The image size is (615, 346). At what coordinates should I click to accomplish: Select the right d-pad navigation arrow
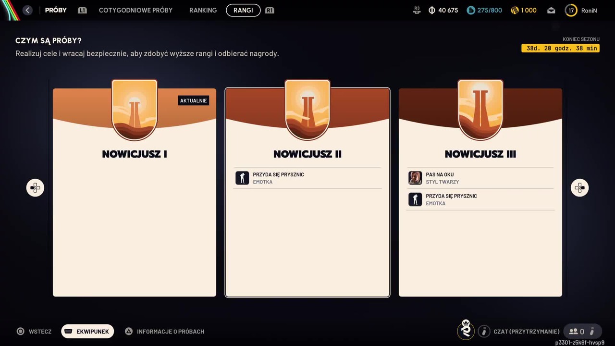click(x=579, y=188)
